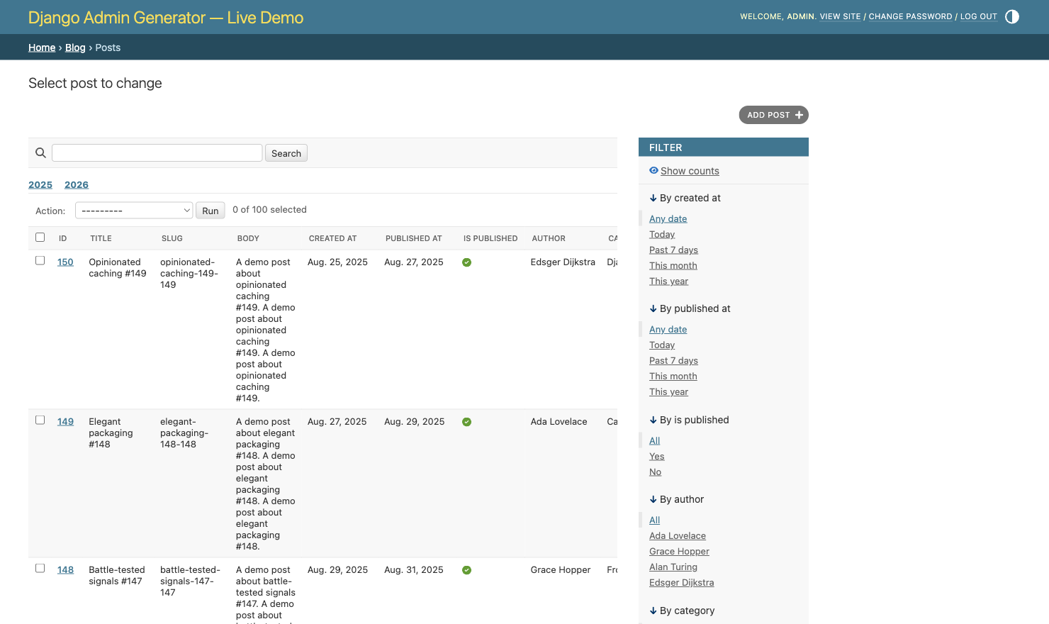1049x624 pixels.
Task: Open post ID 148
Action: (65, 570)
